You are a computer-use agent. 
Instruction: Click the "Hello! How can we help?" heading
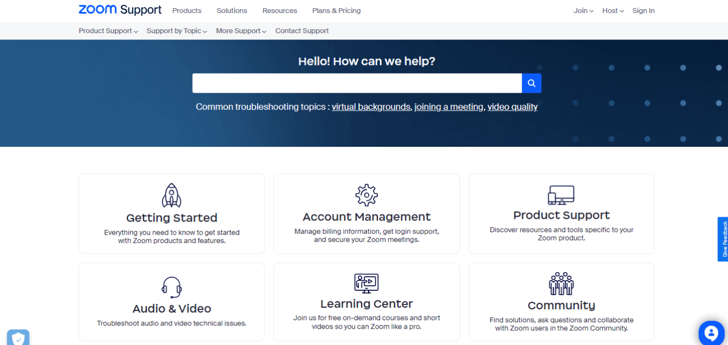pyautogui.click(x=366, y=61)
